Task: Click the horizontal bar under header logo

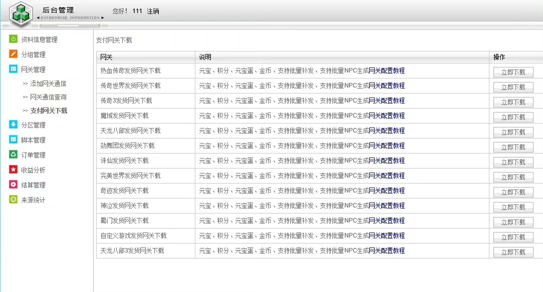Action: click(x=70, y=25)
